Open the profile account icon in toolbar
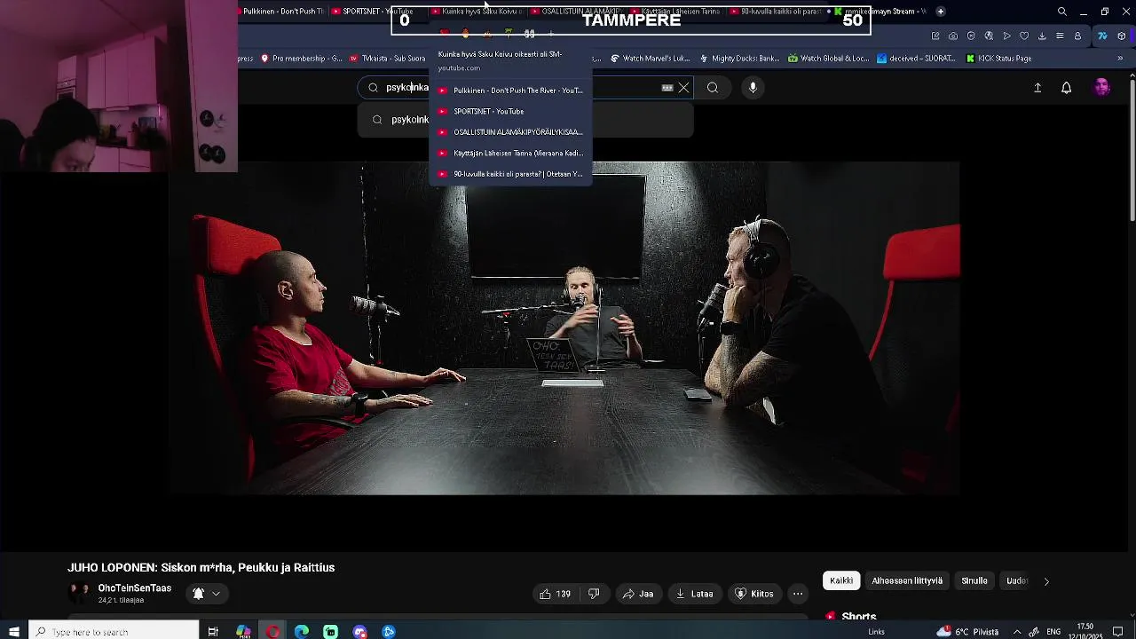1136x639 pixels. coord(1077,36)
